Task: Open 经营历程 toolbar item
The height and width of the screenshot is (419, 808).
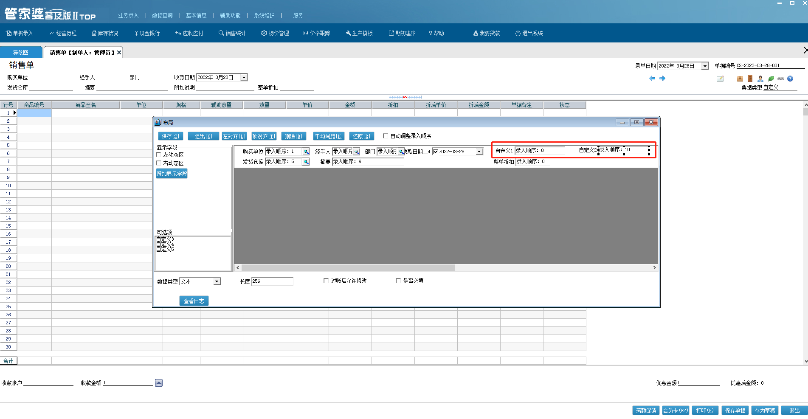Action: click(63, 33)
